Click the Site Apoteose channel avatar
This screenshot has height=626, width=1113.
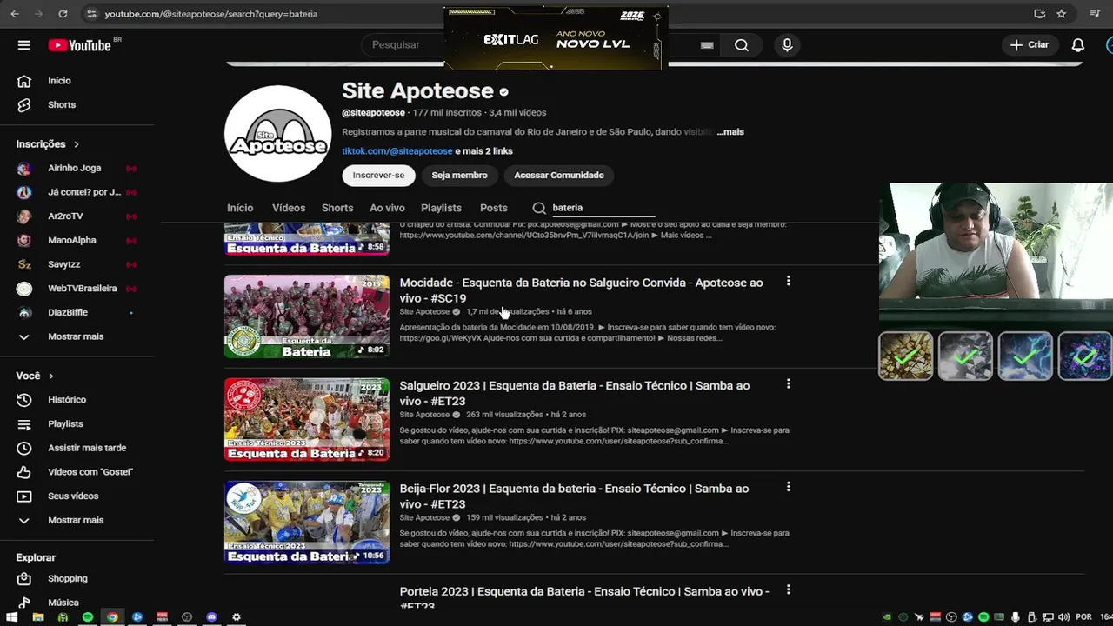click(x=278, y=133)
